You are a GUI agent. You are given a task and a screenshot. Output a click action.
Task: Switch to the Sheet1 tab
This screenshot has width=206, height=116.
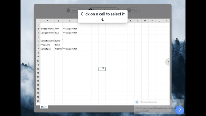(x=44, y=107)
